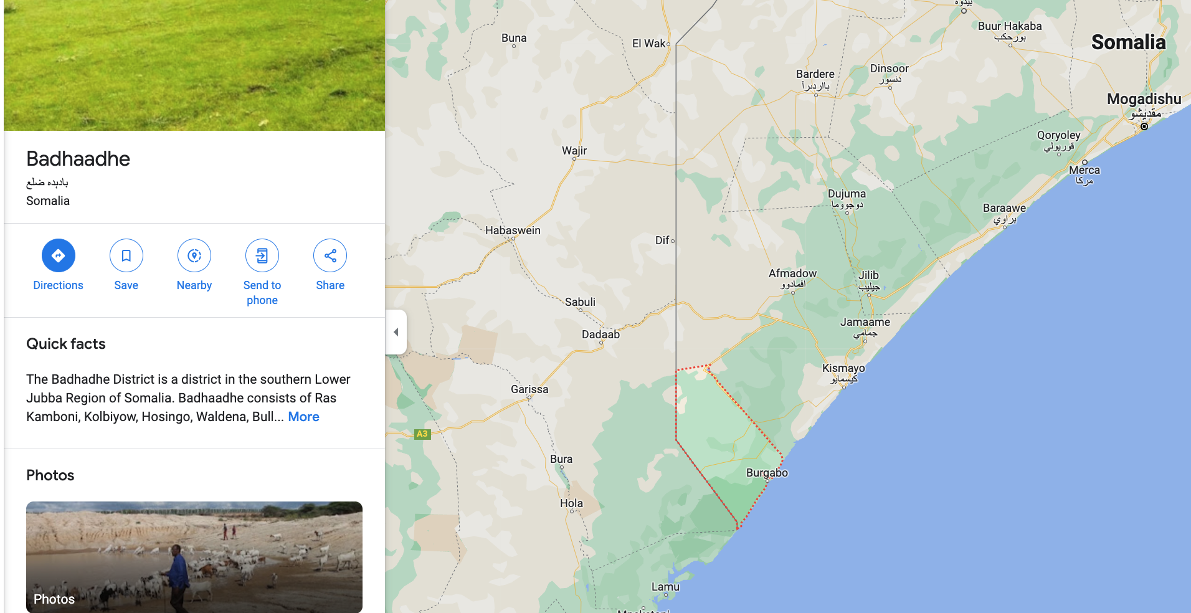Click Baraawe label on the map
Viewport: 1191px width, 613px height.
click(x=1004, y=208)
